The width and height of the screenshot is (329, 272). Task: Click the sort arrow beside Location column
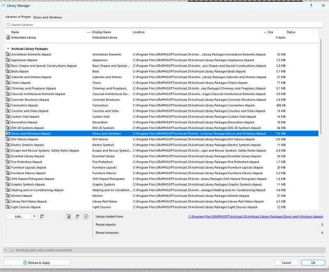pos(265,32)
